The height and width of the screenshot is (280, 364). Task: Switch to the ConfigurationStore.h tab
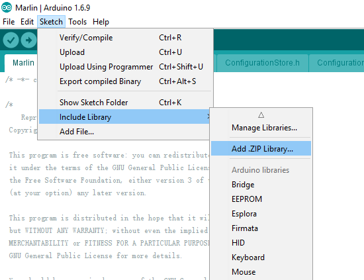click(262, 63)
